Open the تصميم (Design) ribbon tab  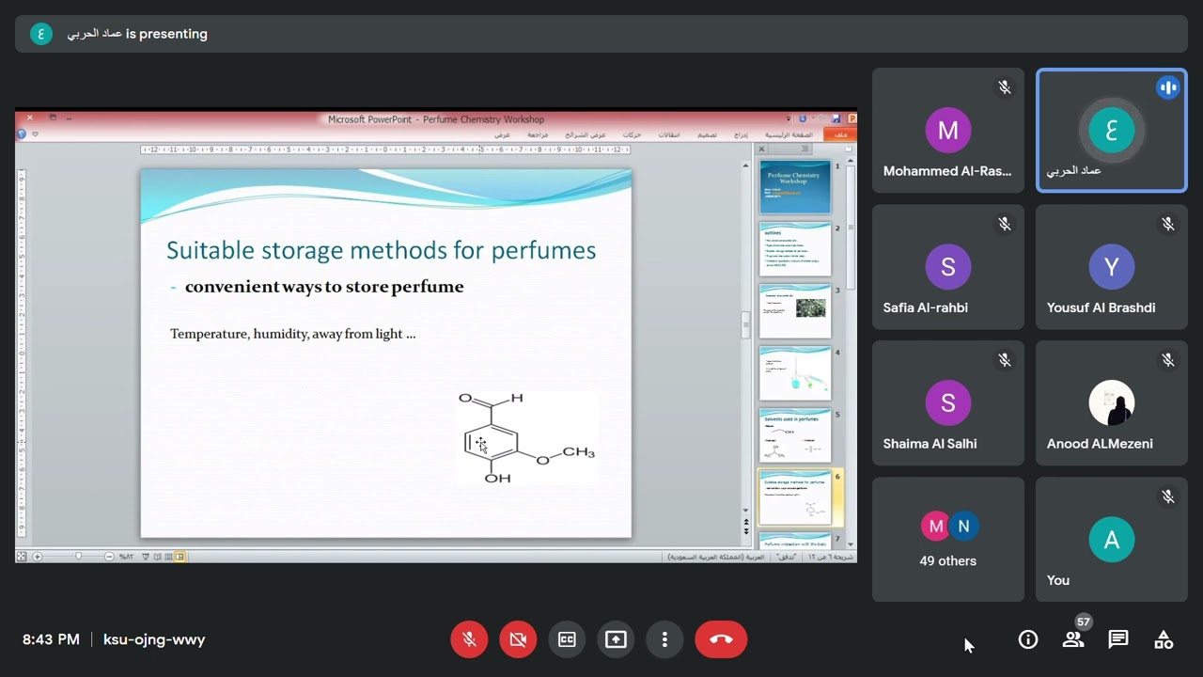click(707, 135)
